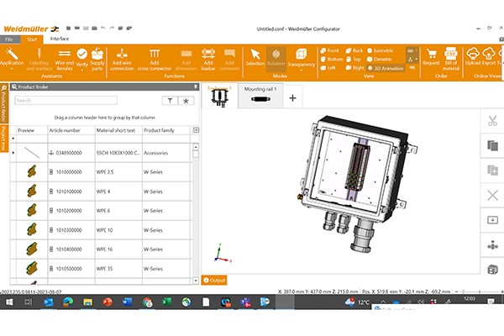The height and width of the screenshot is (336, 504).
Task: Activate Rotation mode
Action: (x=276, y=58)
